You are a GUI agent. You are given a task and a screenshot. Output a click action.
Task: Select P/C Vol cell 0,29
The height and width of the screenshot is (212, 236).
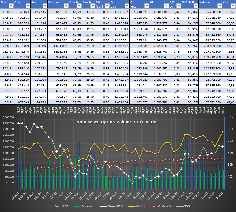pyautogui.click(x=103, y=102)
